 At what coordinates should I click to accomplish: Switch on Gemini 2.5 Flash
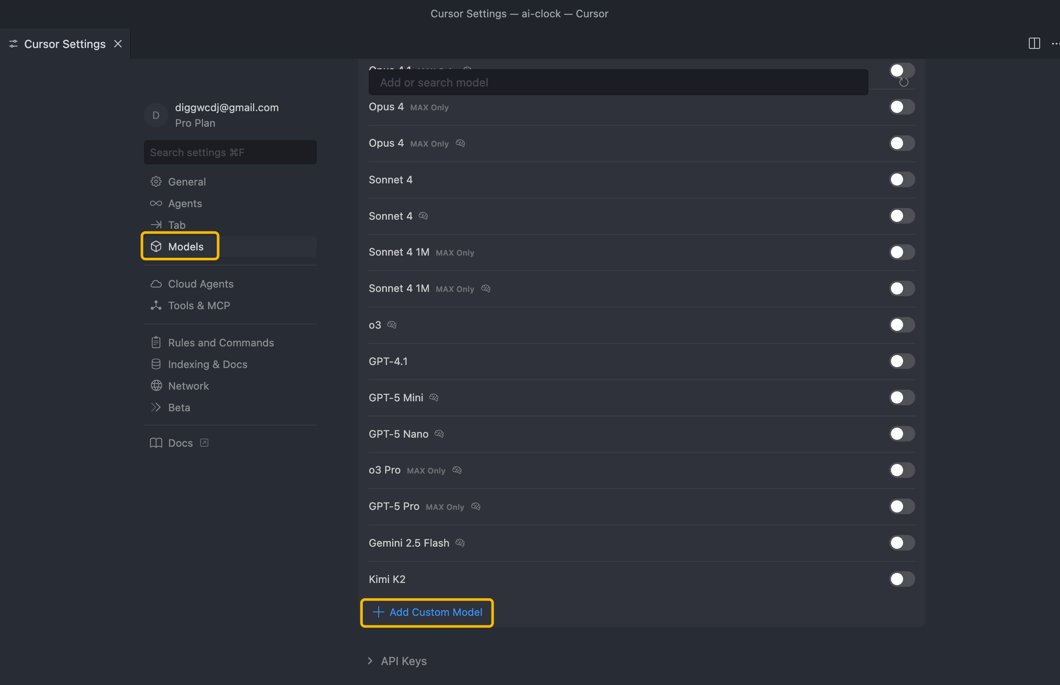coord(901,543)
